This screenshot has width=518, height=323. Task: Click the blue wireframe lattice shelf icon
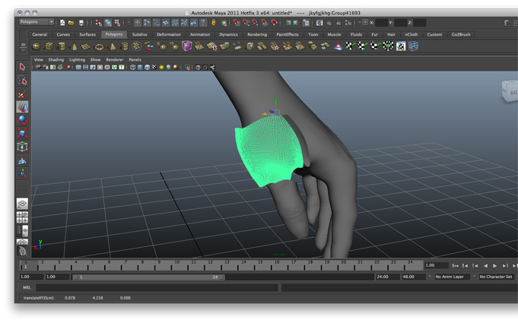tap(413, 46)
